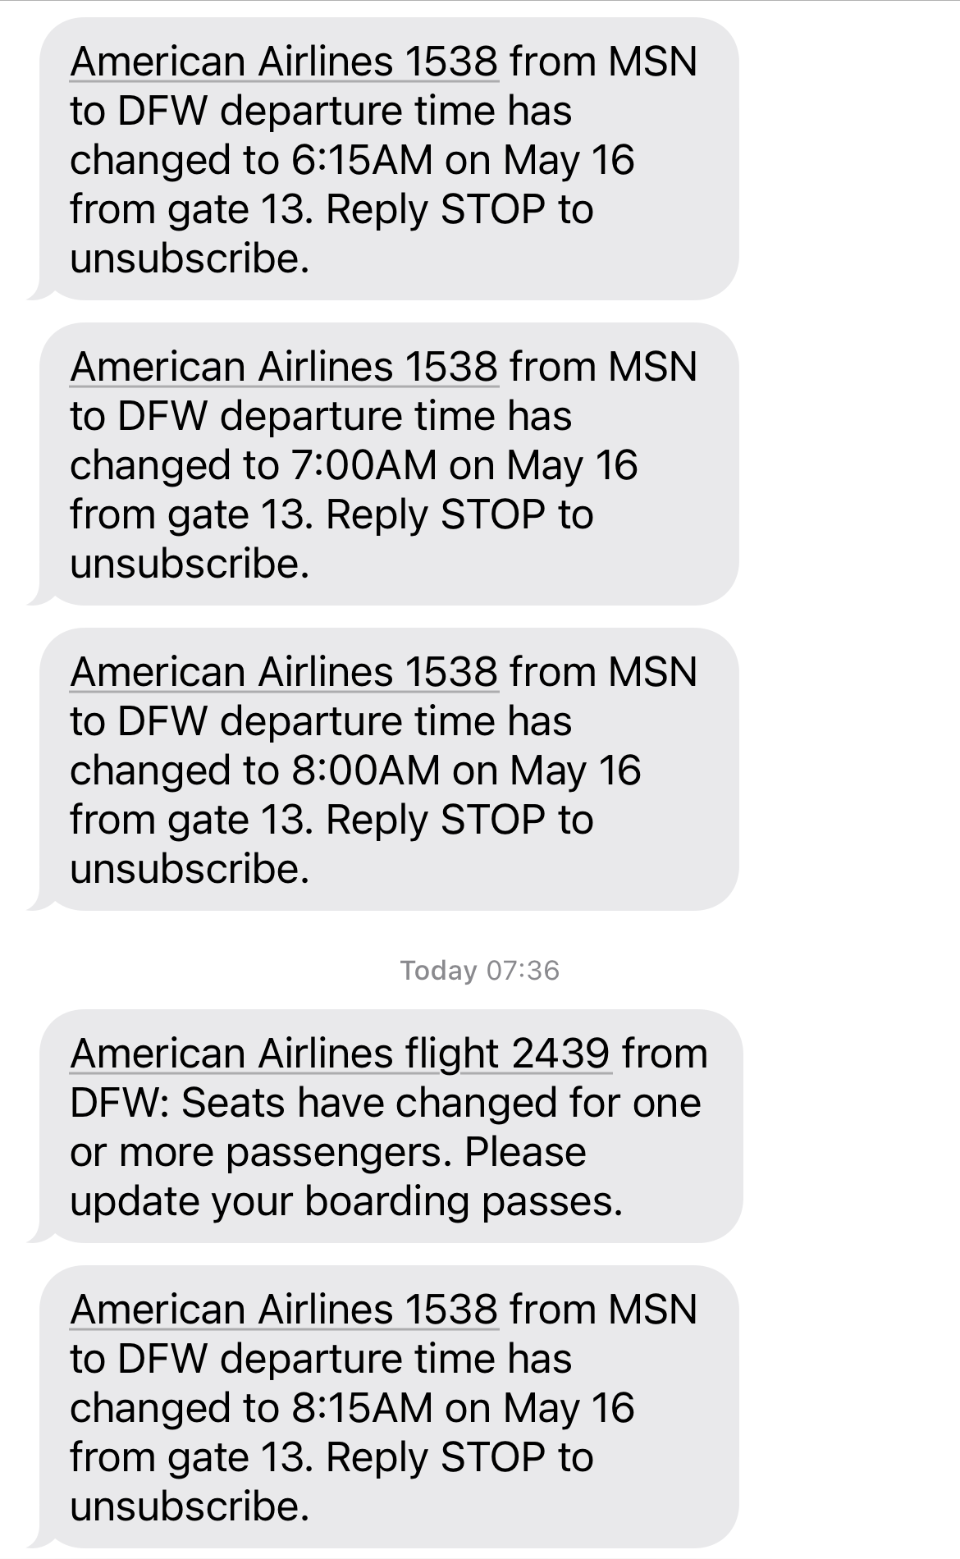960x1559 pixels.
Task: Click the "6:15AM" departure time text
Action: [361, 160]
